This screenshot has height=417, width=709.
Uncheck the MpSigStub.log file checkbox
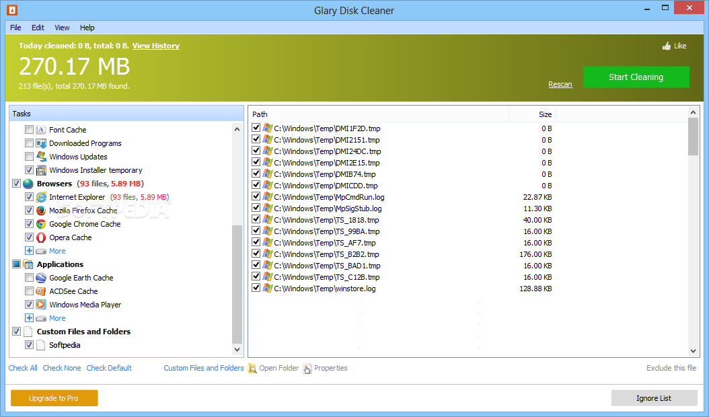pos(256,208)
